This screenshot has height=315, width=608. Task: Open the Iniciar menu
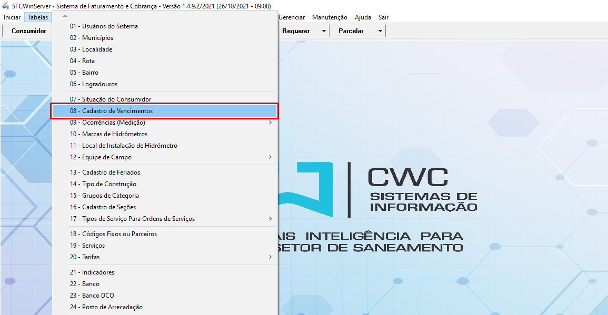[12, 17]
